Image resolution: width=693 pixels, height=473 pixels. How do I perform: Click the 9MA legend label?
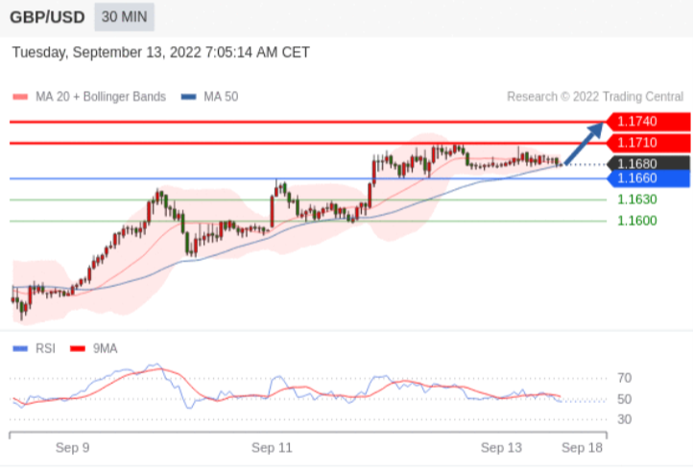(106, 349)
